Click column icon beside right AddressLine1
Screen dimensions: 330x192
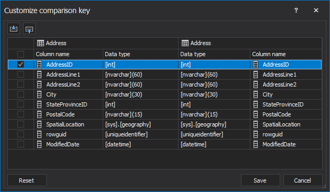(256, 74)
